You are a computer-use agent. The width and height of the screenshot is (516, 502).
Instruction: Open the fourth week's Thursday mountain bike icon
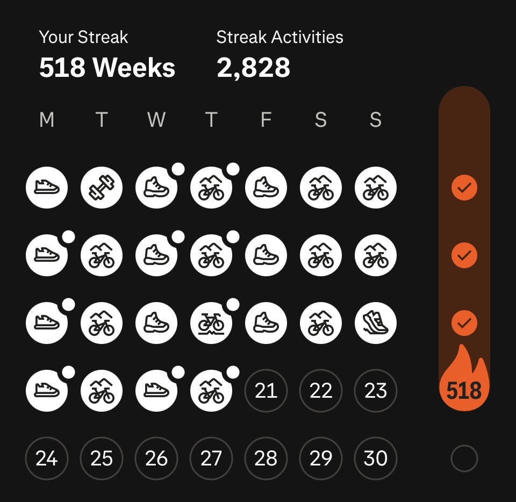(x=211, y=391)
